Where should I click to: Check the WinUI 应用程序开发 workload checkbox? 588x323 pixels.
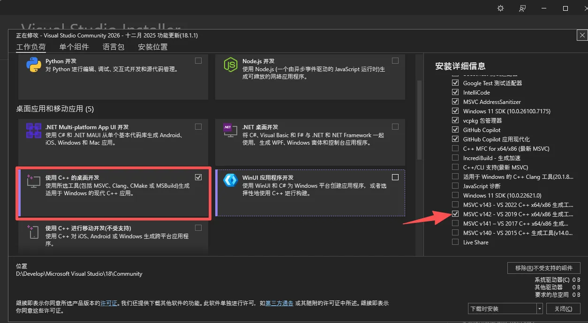pos(395,177)
